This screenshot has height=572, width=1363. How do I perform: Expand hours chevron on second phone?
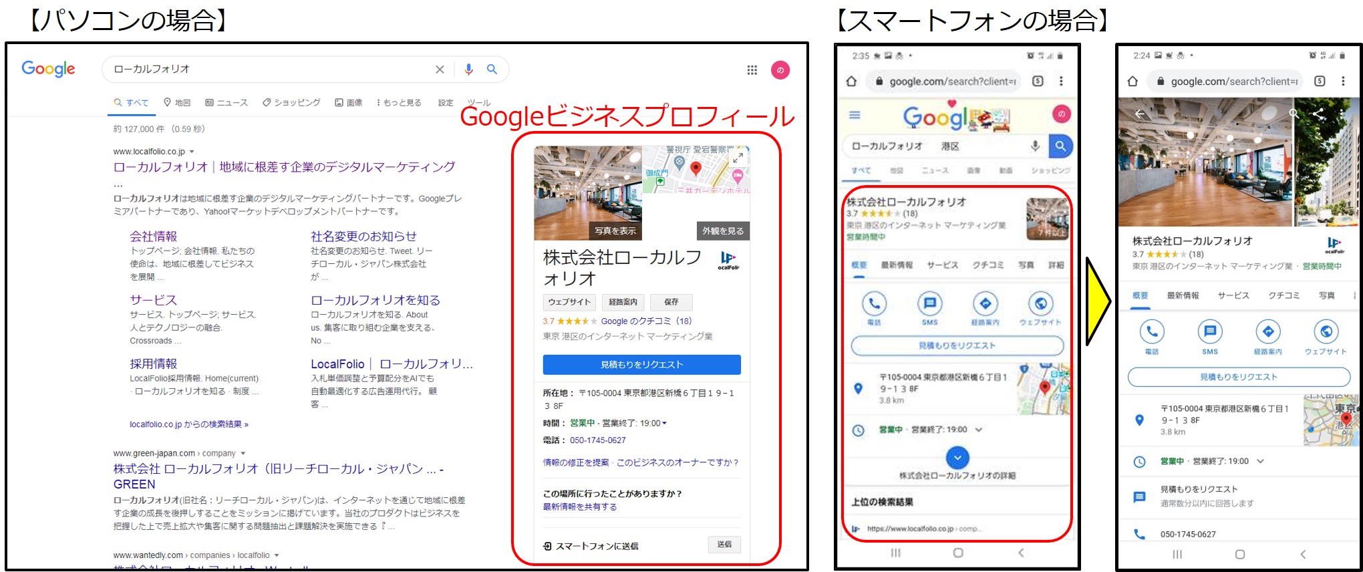1261,461
